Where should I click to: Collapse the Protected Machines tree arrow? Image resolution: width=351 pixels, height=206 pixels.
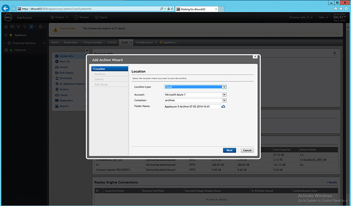[5, 43]
